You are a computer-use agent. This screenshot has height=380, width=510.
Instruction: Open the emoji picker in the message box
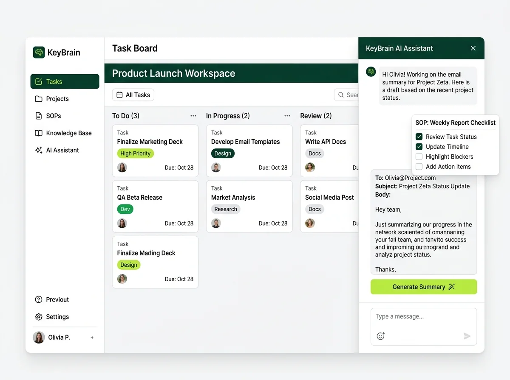[381, 336]
